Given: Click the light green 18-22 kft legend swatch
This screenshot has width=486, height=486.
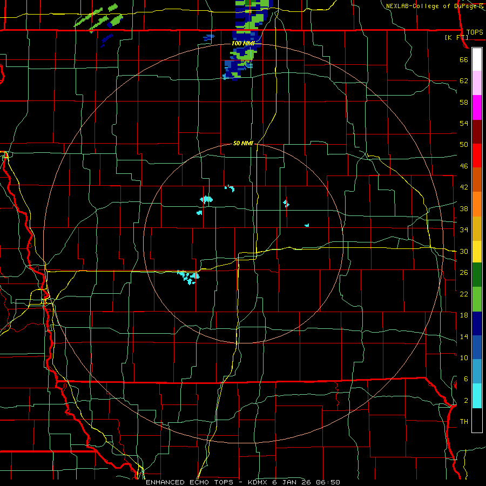Looking at the screenshot, I should [x=477, y=299].
